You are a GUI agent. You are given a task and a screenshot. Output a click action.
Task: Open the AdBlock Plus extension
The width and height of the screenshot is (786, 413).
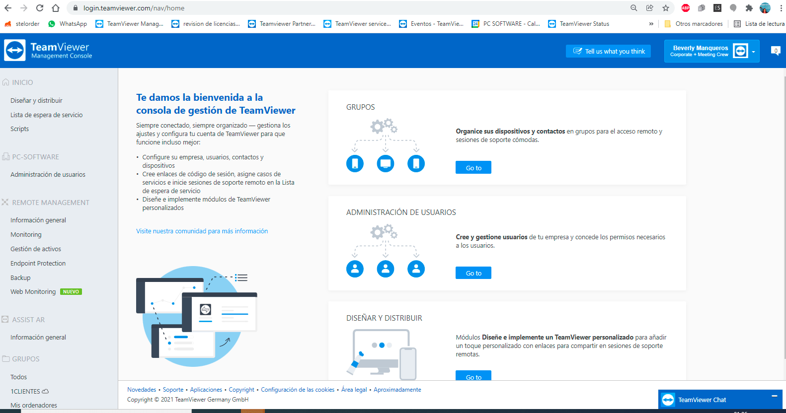click(x=686, y=8)
